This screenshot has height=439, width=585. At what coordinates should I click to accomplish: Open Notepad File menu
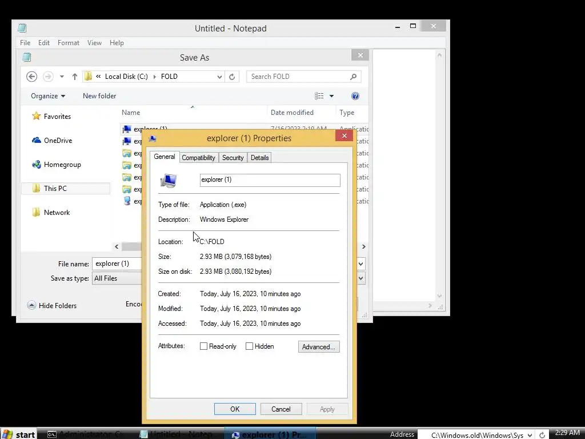coord(25,43)
